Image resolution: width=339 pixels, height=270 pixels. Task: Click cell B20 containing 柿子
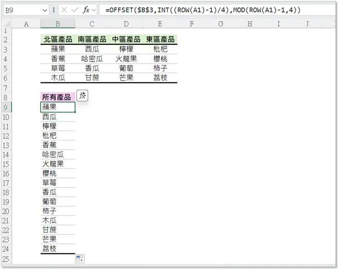pyautogui.click(x=58, y=211)
